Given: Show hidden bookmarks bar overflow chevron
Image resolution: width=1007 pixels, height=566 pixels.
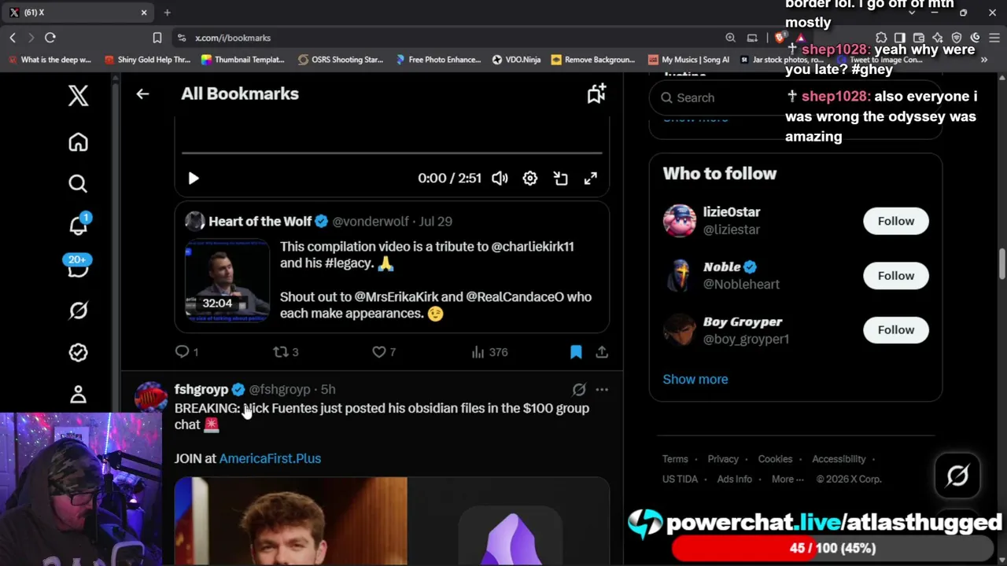Looking at the screenshot, I should click(983, 60).
